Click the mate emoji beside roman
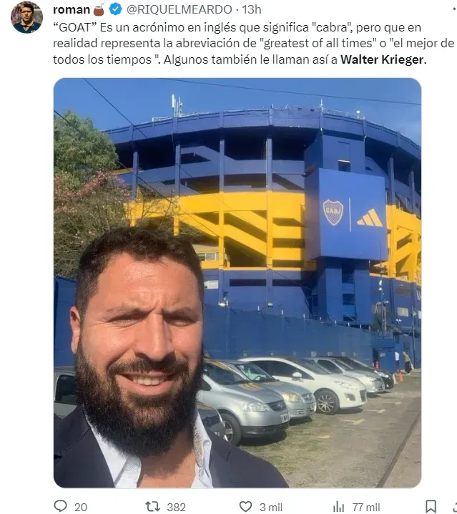The image size is (457, 514). coord(99,9)
